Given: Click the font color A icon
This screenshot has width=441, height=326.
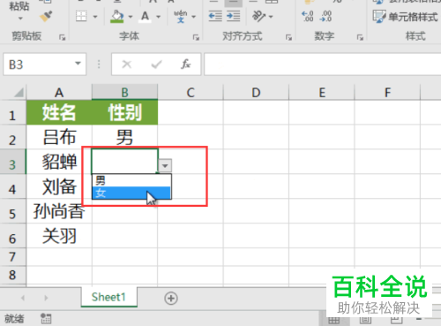Looking at the screenshot, I should (x=145, y=17).
